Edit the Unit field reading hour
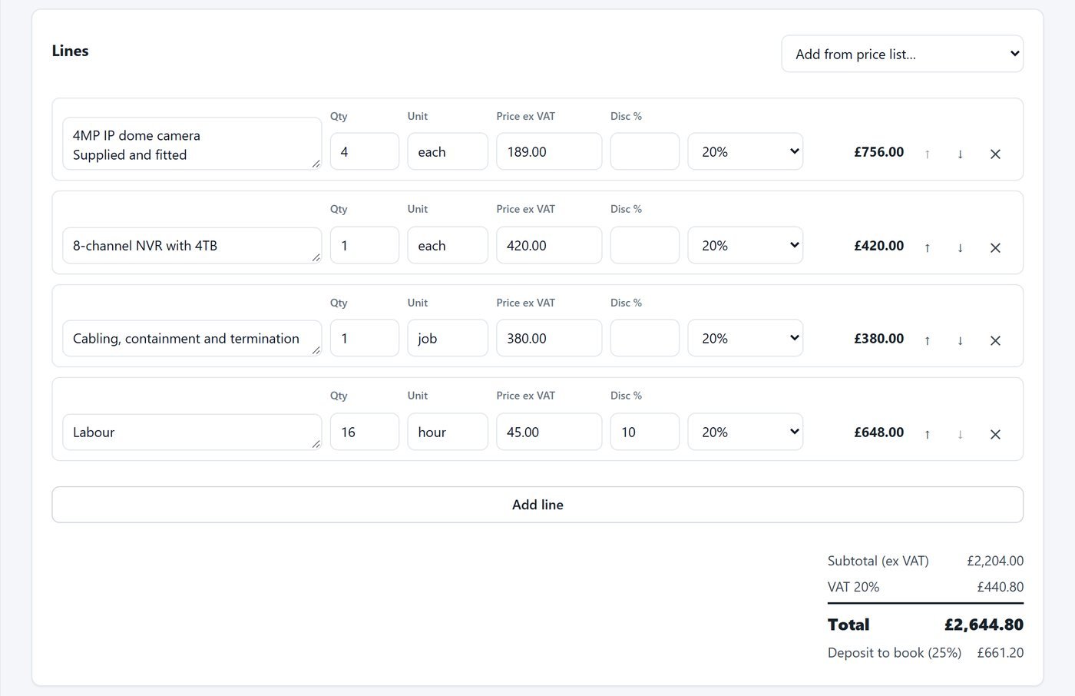This screenshot has width=1075, height=696. tap(448, 432)
